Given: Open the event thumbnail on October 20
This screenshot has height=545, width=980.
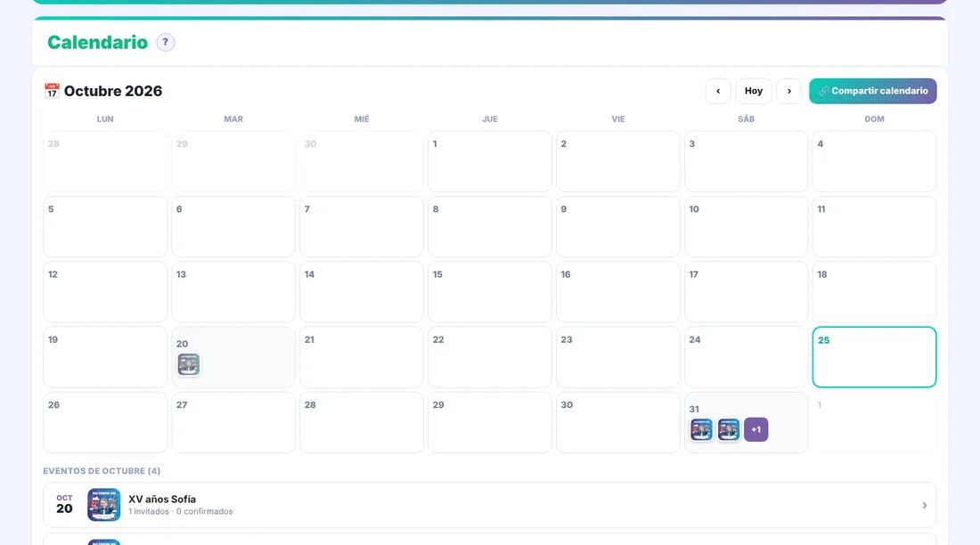Looking at the screenshot, I should click(188, 364).
